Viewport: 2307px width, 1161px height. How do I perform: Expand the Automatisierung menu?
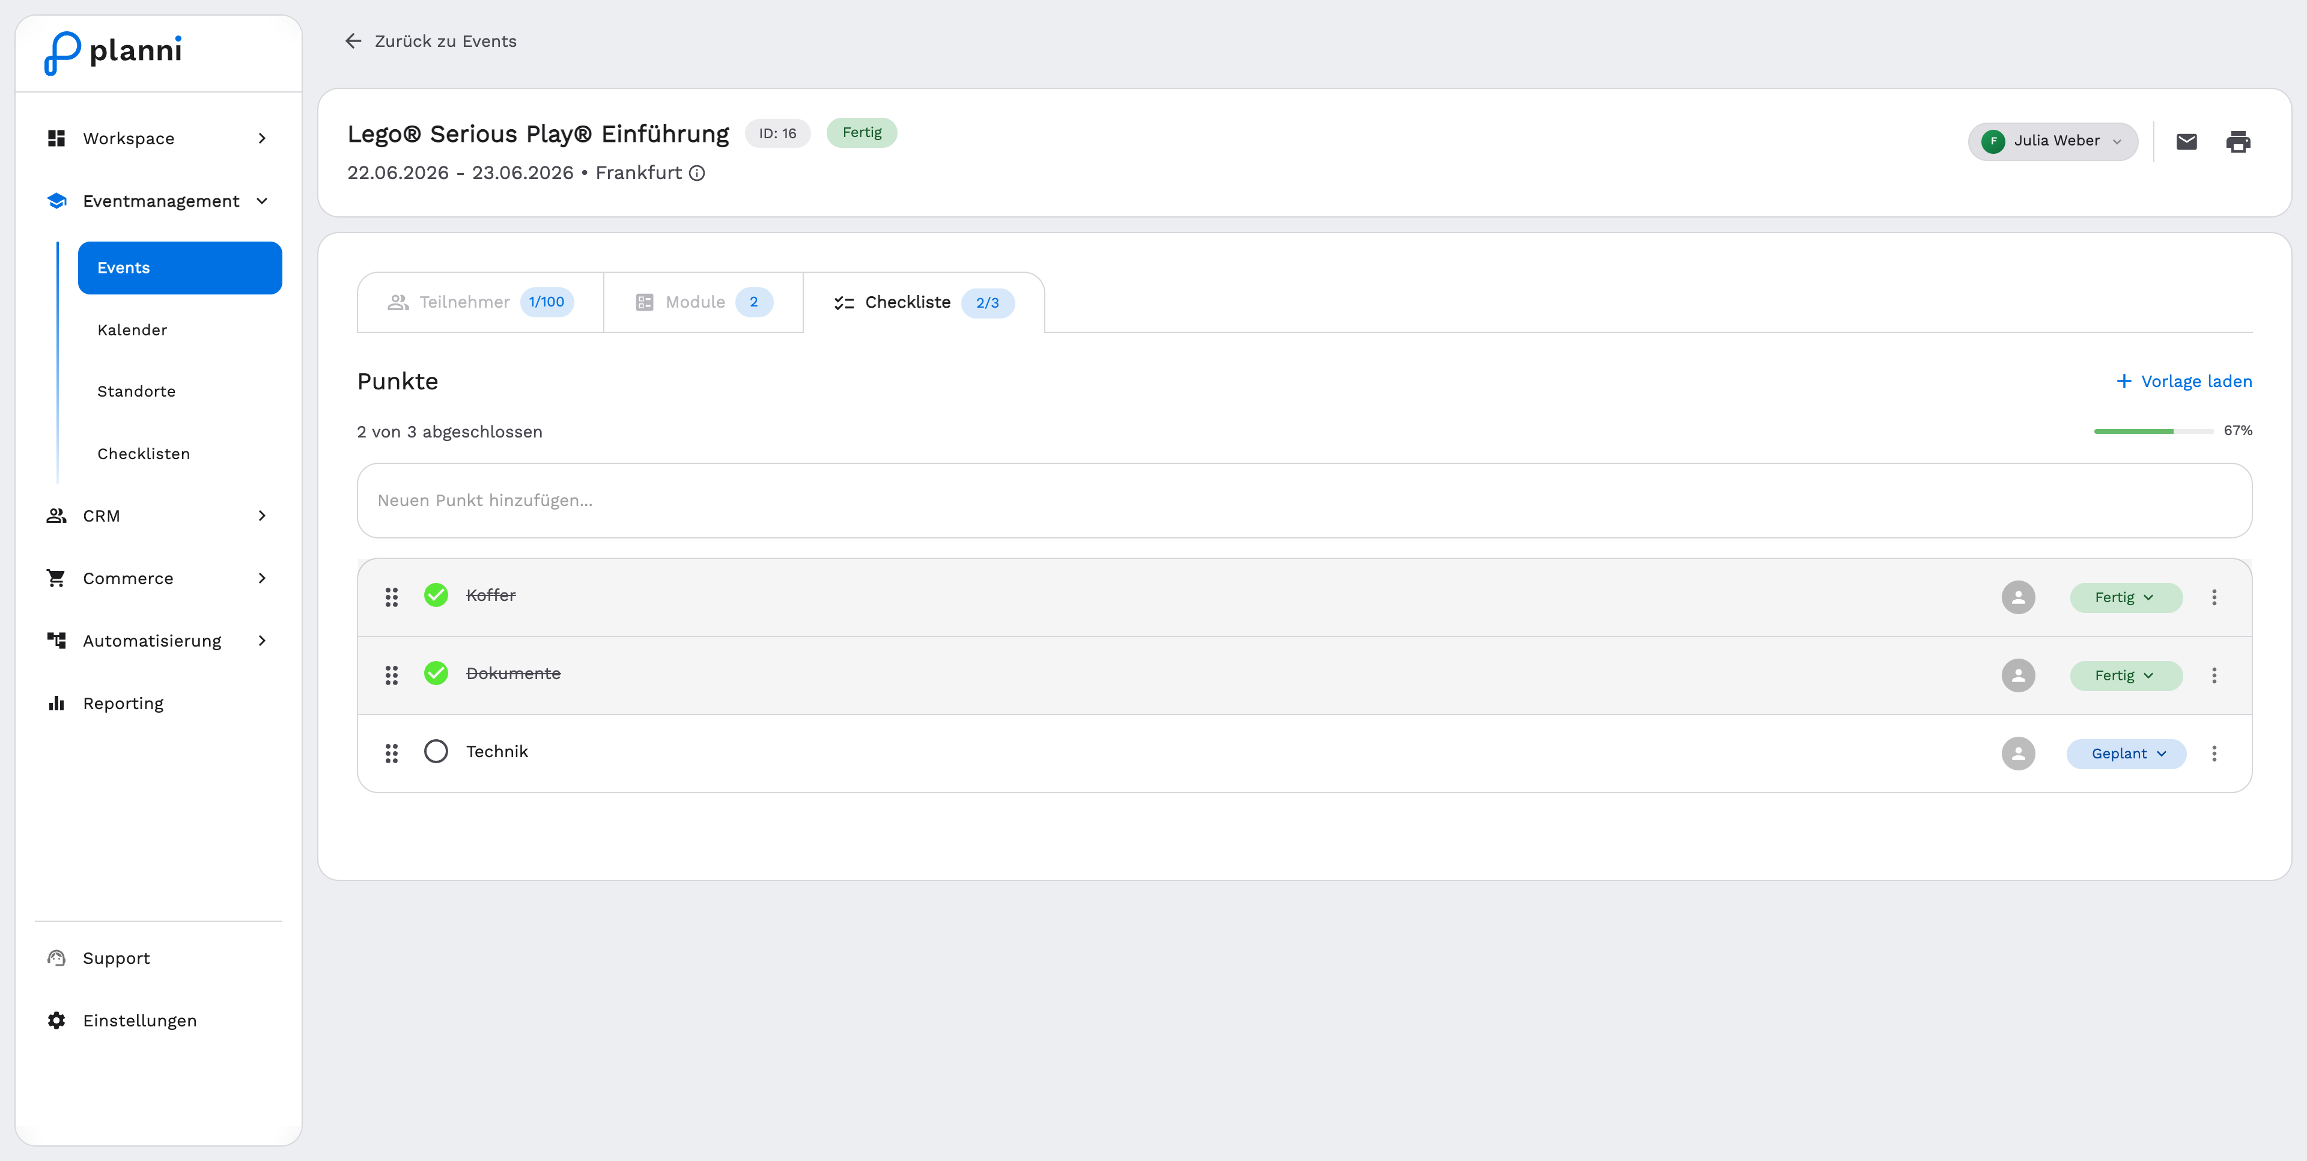[159, 641]
